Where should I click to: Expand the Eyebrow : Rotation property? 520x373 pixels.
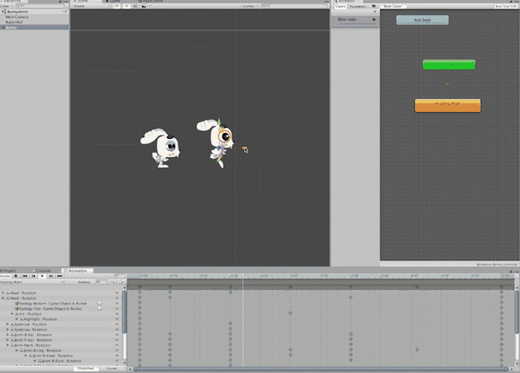pyautogui.click(x=8, y=330)
